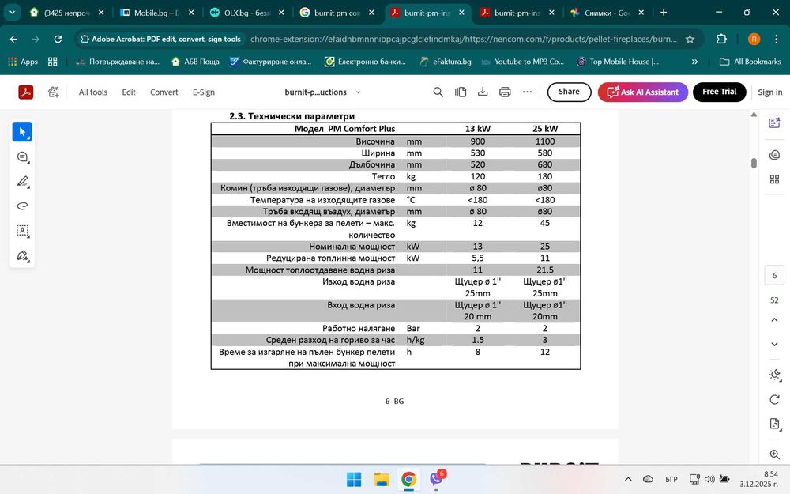Click the 'Номинална мощност' table row label
790x494 pixels.
(352, 247)
